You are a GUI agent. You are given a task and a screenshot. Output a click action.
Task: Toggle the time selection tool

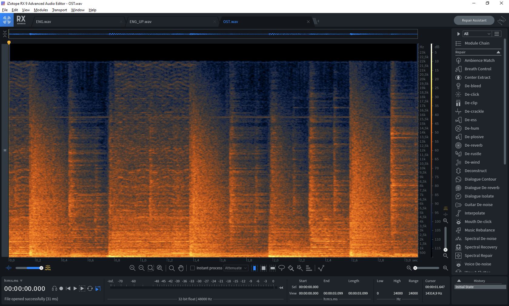click(x=254, y=268)
